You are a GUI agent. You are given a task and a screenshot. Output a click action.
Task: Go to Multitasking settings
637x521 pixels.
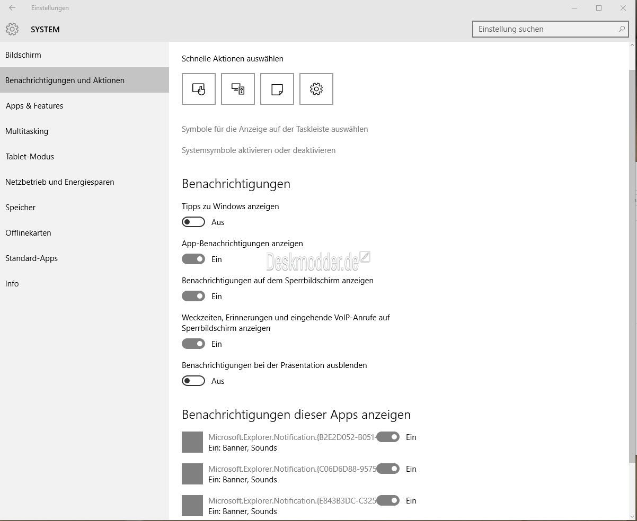pos(84,131)
